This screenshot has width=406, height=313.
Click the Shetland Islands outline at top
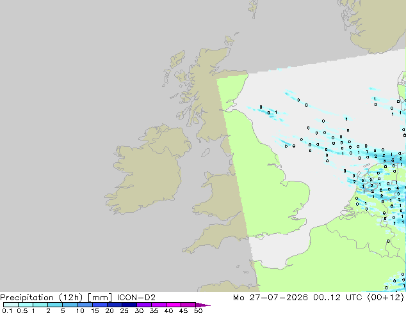[253, 9]
